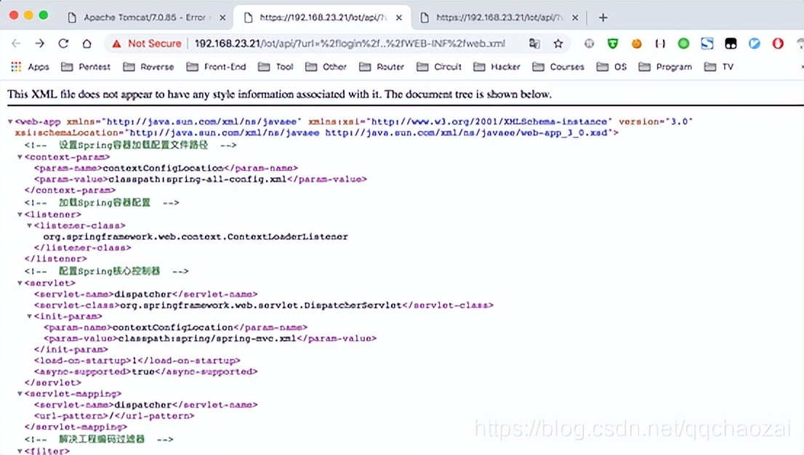The image size is (804, 455).
Task: Open the Apps shortcut grid
Action: point(30,67)
